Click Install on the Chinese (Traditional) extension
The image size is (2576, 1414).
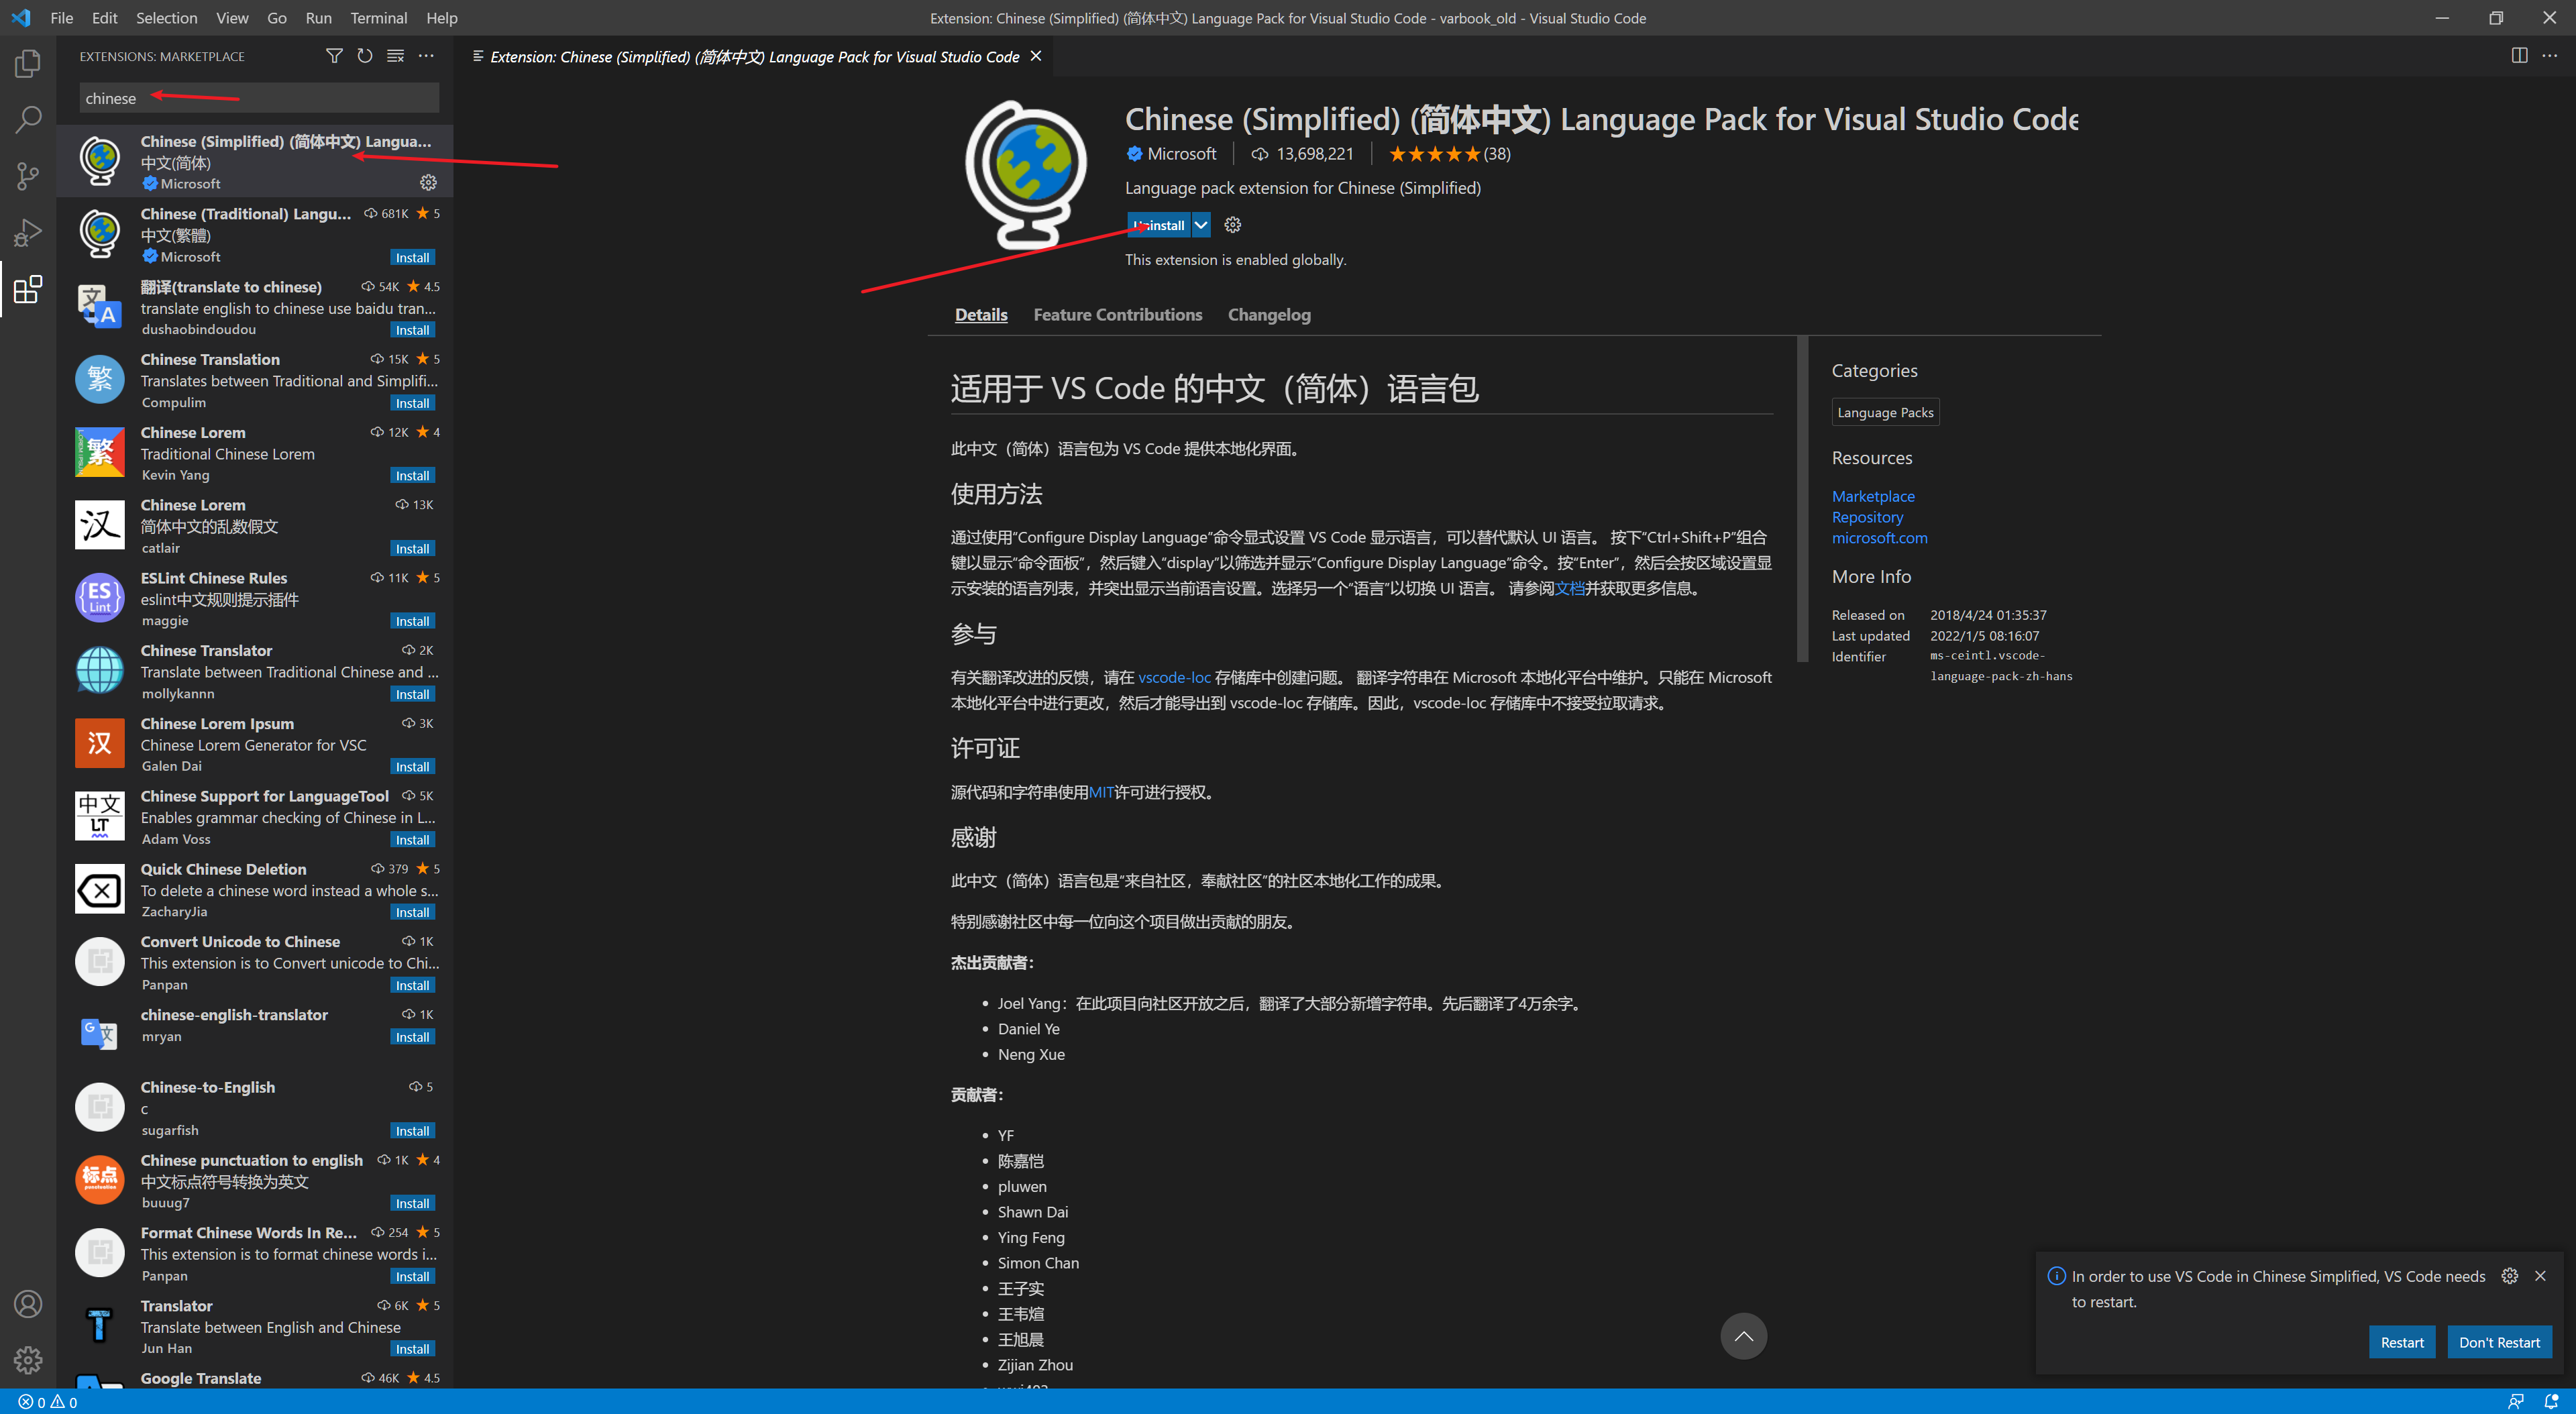[412, 257]
